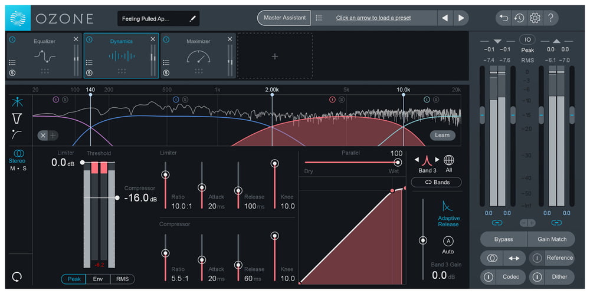Click the Master Assistant button
The width and height of the screenshot is (590, 294).
284,18
